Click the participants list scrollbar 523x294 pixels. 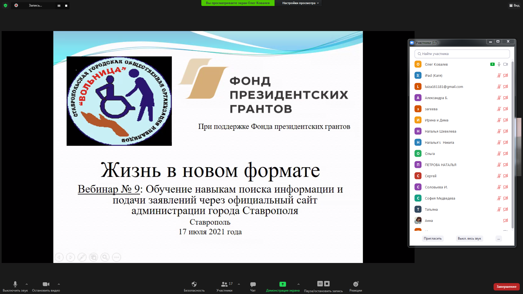coord(513,144)
